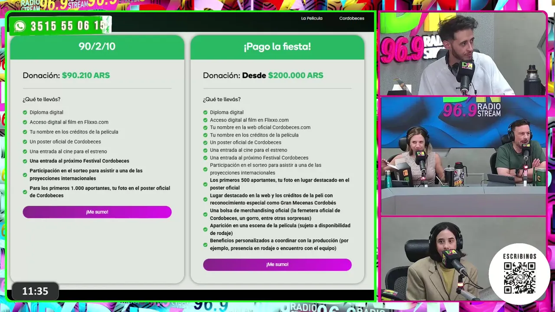Click '¿Qué te llevás?' in 90/2/10 card
The height and width of the screenshot is (312, 555).
[42, 99]
